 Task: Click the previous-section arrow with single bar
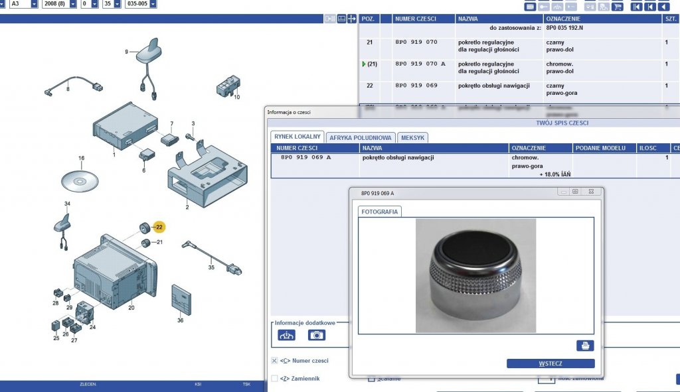point(650,6)
